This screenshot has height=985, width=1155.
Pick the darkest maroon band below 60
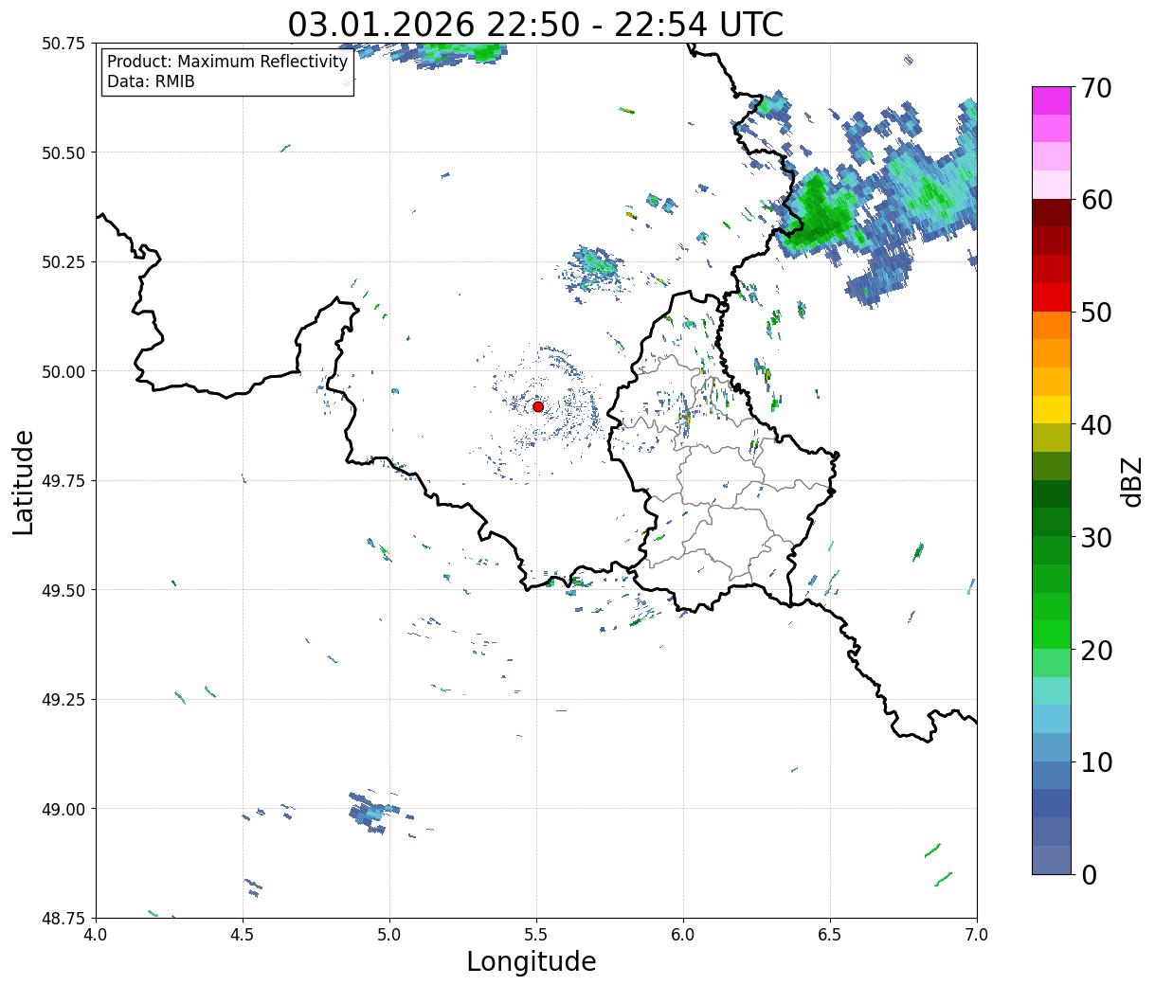coord(1052,213)
